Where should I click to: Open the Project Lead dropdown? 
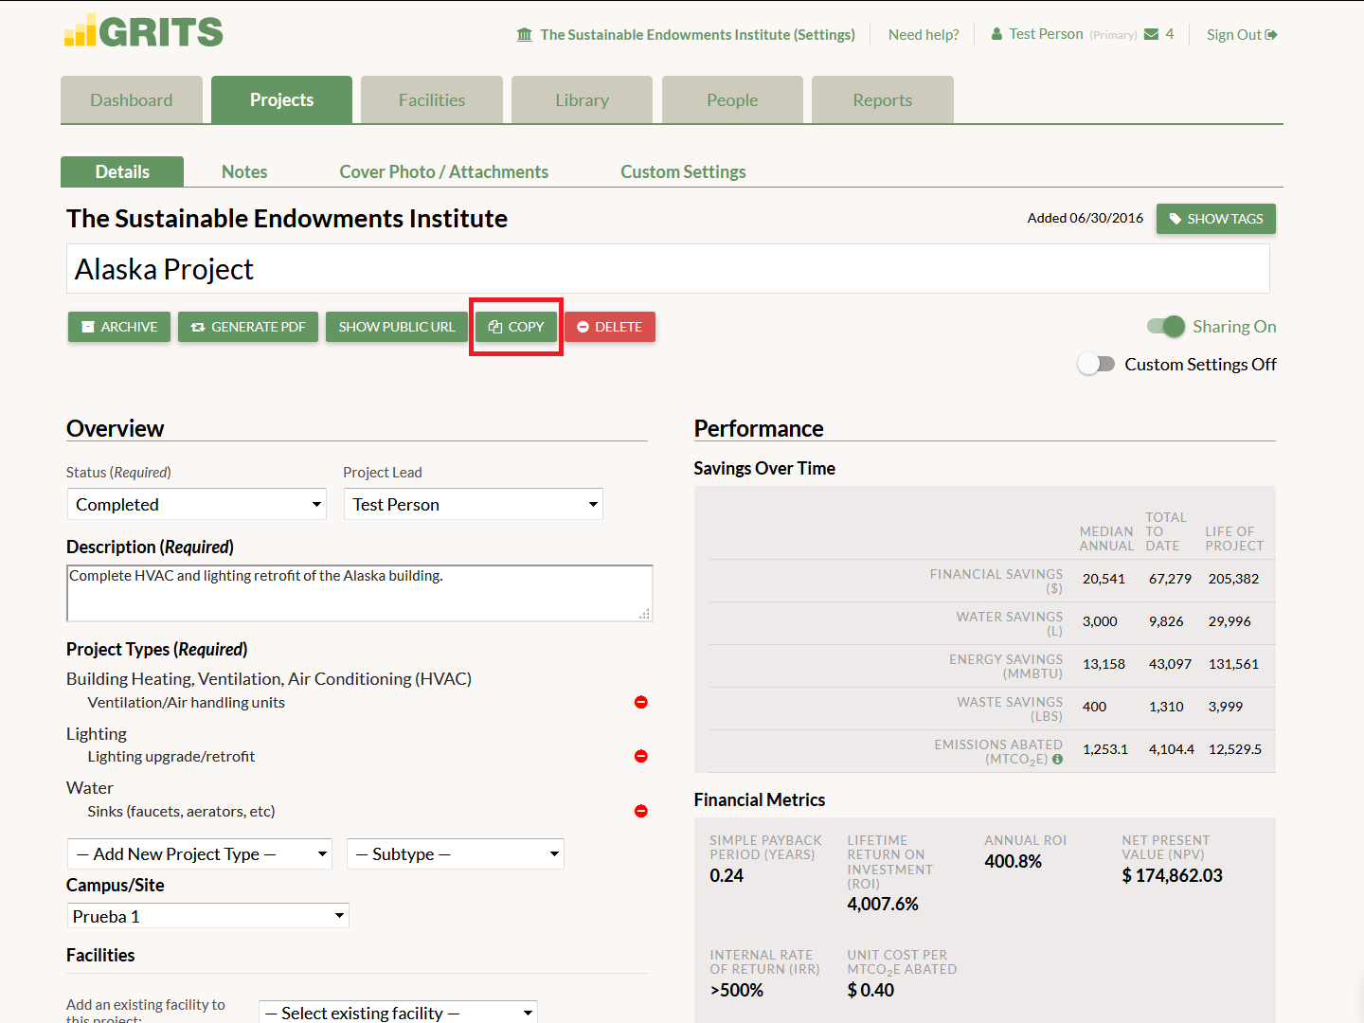click(474, 504)
